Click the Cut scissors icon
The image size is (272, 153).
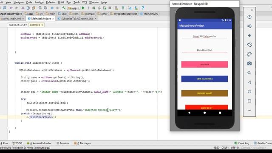23,8
